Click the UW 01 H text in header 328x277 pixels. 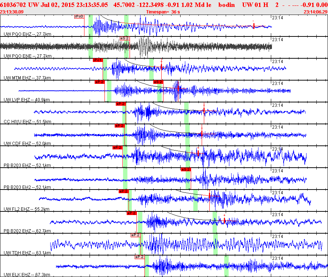[255, 5]
